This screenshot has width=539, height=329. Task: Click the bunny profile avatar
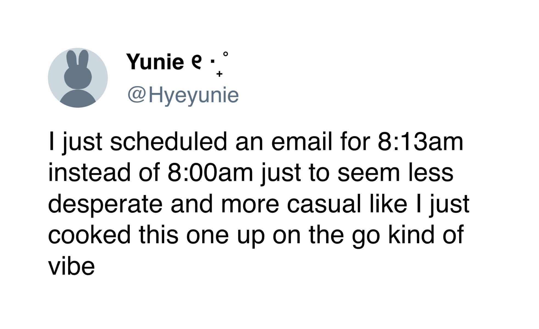tap(78, 78)
